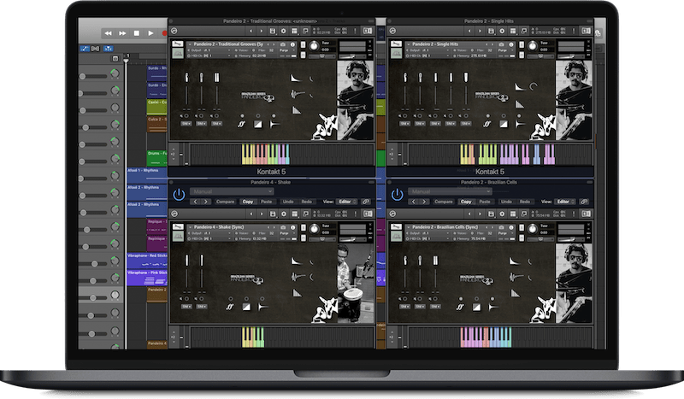Enable the dot above ff in Traditional Grooves
Viewport: 684px width, 399px height.
[242, 116]
